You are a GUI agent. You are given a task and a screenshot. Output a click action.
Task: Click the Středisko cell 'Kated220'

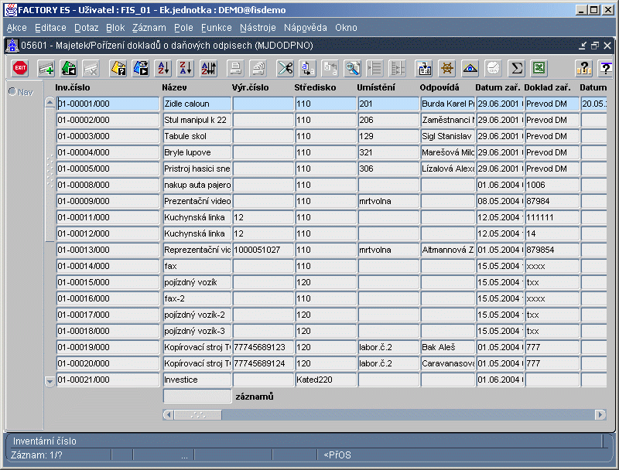[326, 380]
